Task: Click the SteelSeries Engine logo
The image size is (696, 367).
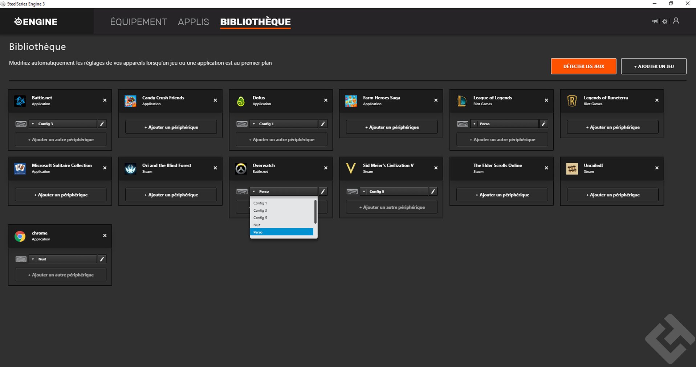Action: tap(36, 21)
